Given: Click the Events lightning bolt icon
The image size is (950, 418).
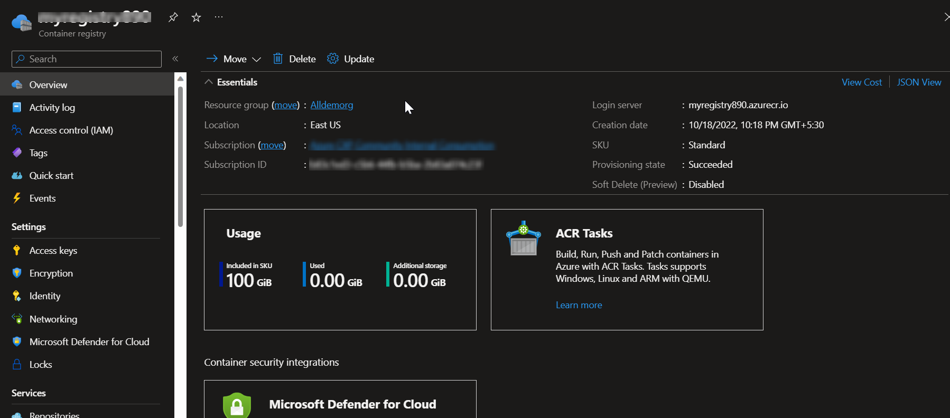Looking at the screenshot, I should (17, 198).
